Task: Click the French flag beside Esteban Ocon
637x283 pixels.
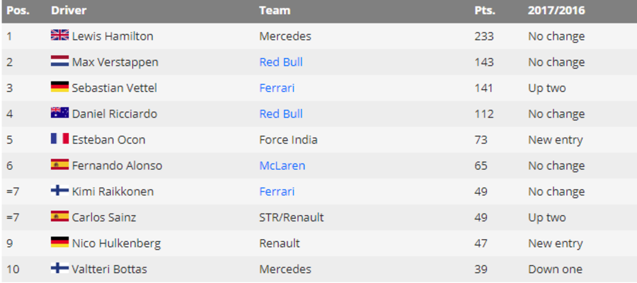Action: tap(59, 139)
